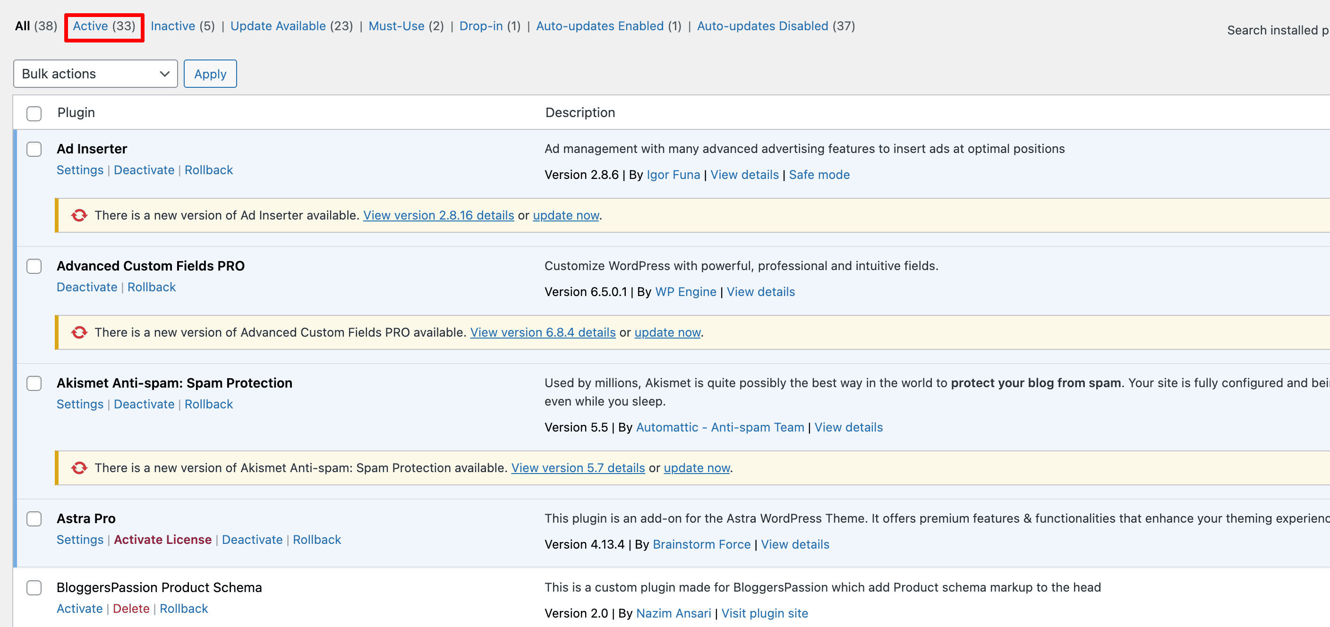Open Ad Inserter Settings
The width and height of the screenshot is (1330, 627).
point(80,170)
